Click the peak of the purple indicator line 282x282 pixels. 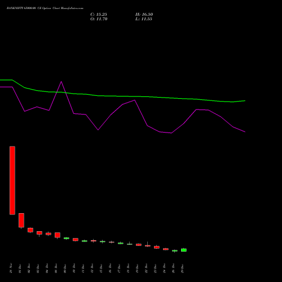point(61,82)
